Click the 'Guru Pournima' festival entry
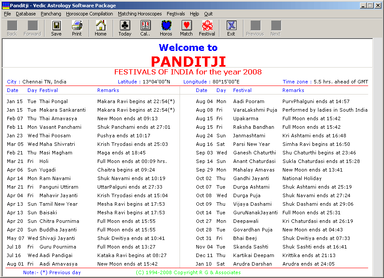384x278 pixels. (x=58, y=247)
